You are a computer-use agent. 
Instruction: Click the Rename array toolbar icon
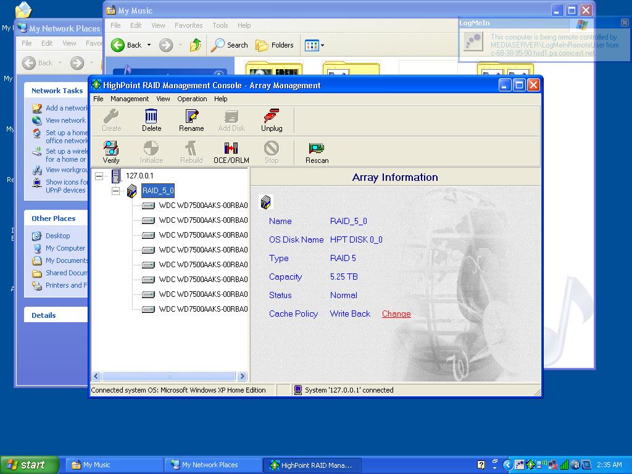[191, 120]
